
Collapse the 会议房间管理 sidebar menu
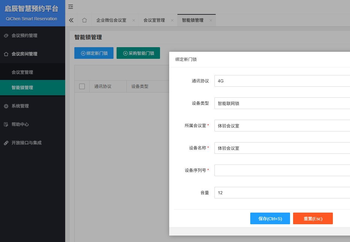pos(24,54)
